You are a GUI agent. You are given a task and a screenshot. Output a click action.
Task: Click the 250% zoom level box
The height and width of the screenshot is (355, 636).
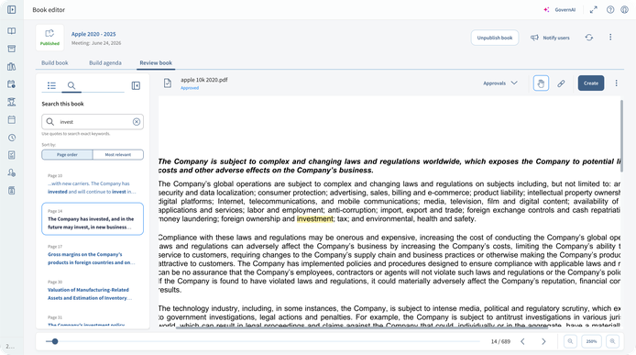(591, 341)
